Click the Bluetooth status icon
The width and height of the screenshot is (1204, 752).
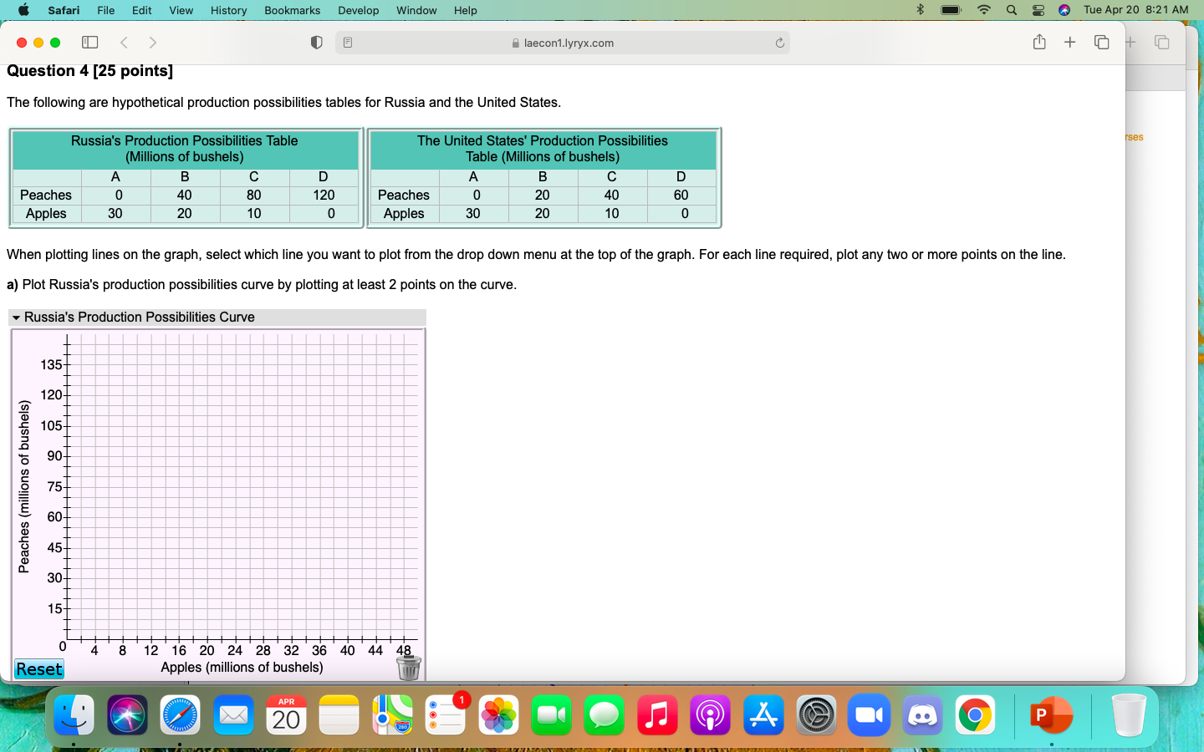tap(921, 10)
